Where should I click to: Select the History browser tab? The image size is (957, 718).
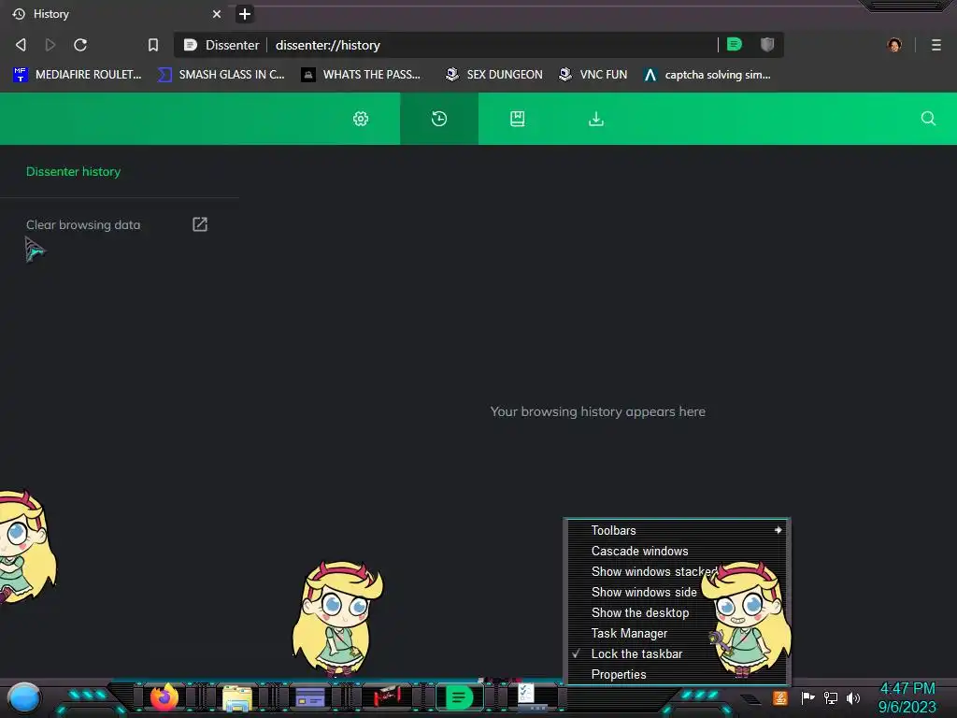tap(116, 13)
